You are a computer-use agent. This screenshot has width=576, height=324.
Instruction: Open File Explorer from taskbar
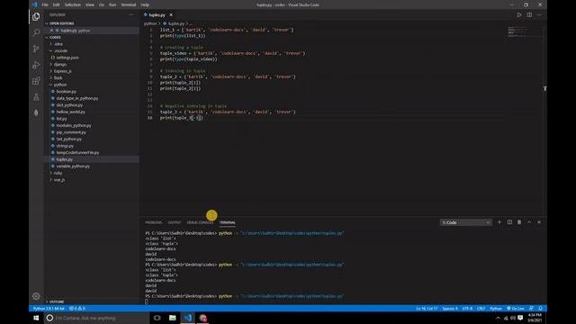(172, 318)
